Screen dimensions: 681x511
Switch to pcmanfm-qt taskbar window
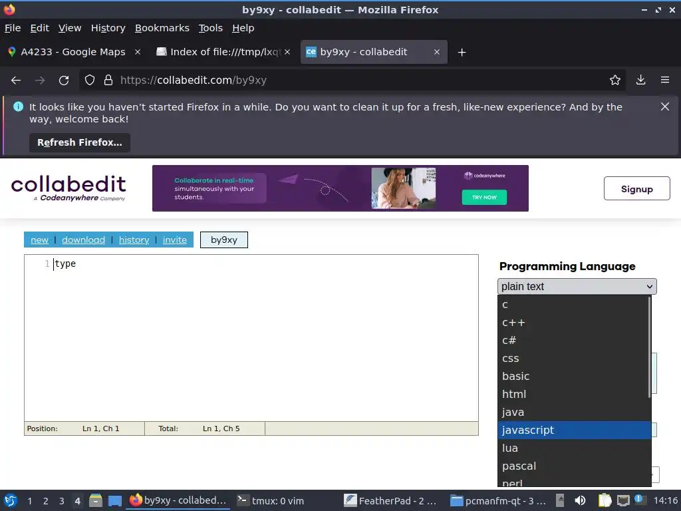click(498, 501)
